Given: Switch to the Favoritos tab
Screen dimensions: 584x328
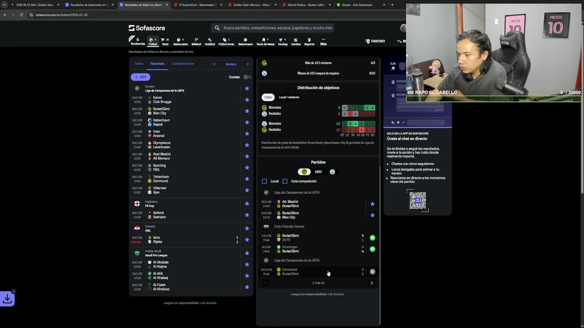Looking at the screenshot, I should [x=157, y=64].
